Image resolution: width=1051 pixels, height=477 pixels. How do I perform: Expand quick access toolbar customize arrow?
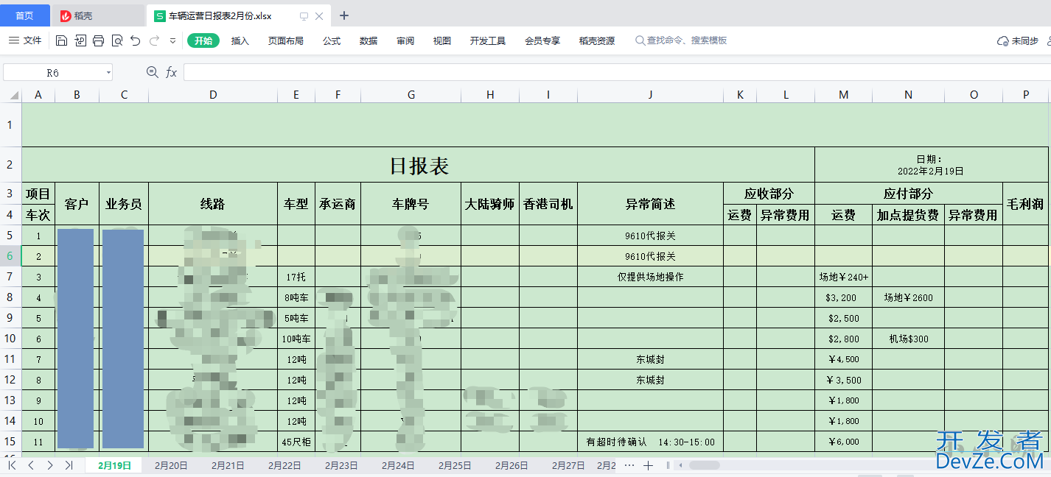173,41
